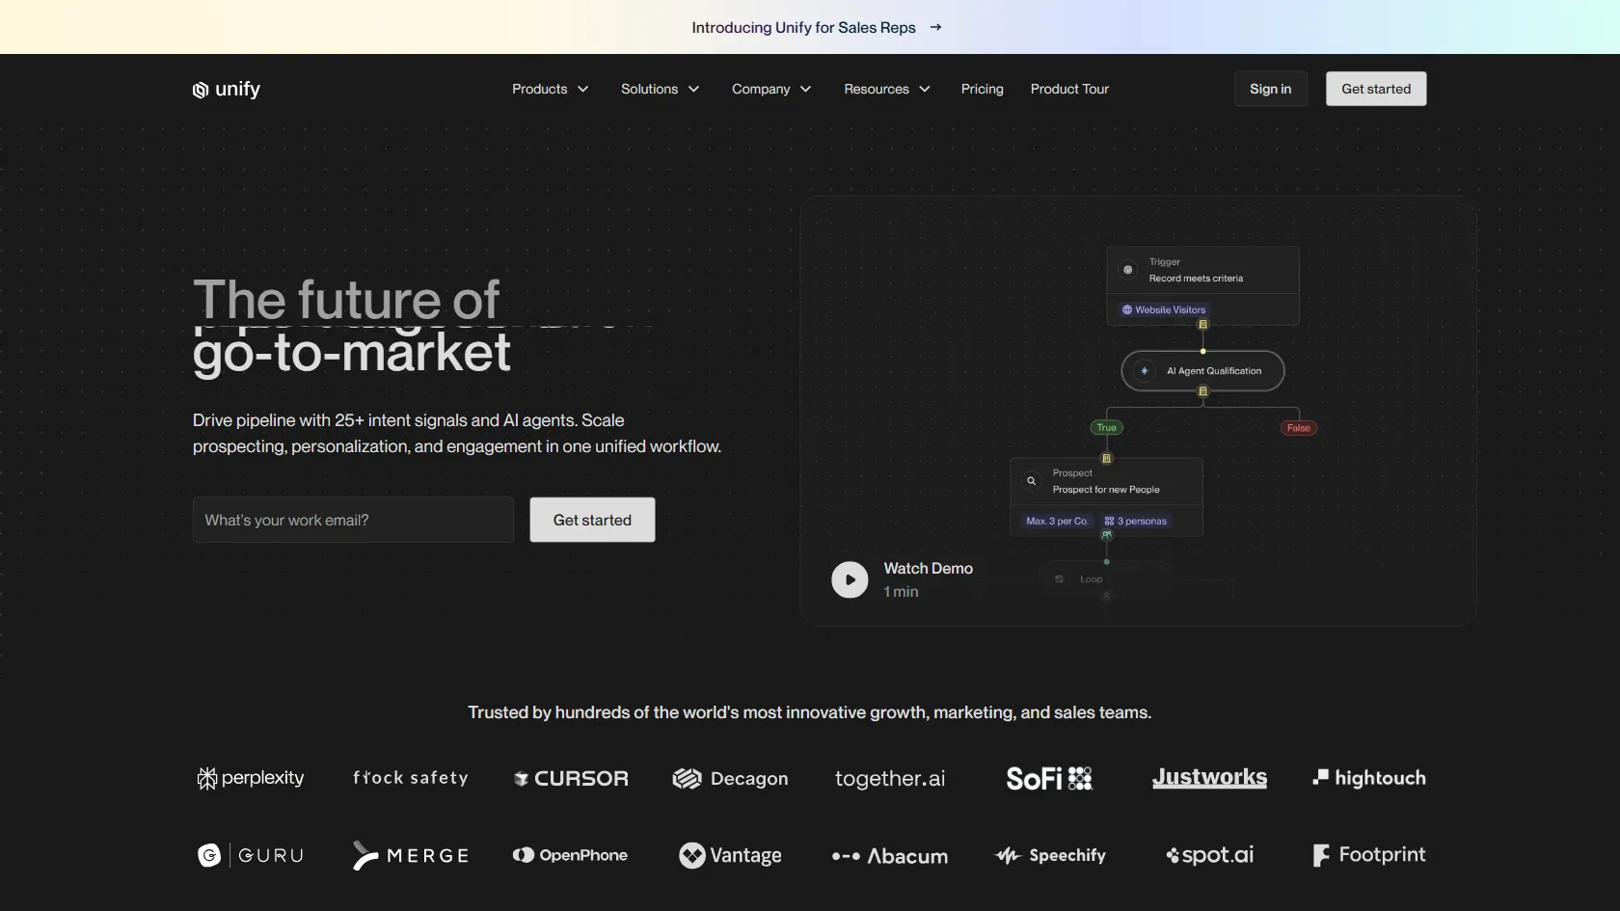Click the Perplexity logo

pyautogui.click(x=251, y=778)
